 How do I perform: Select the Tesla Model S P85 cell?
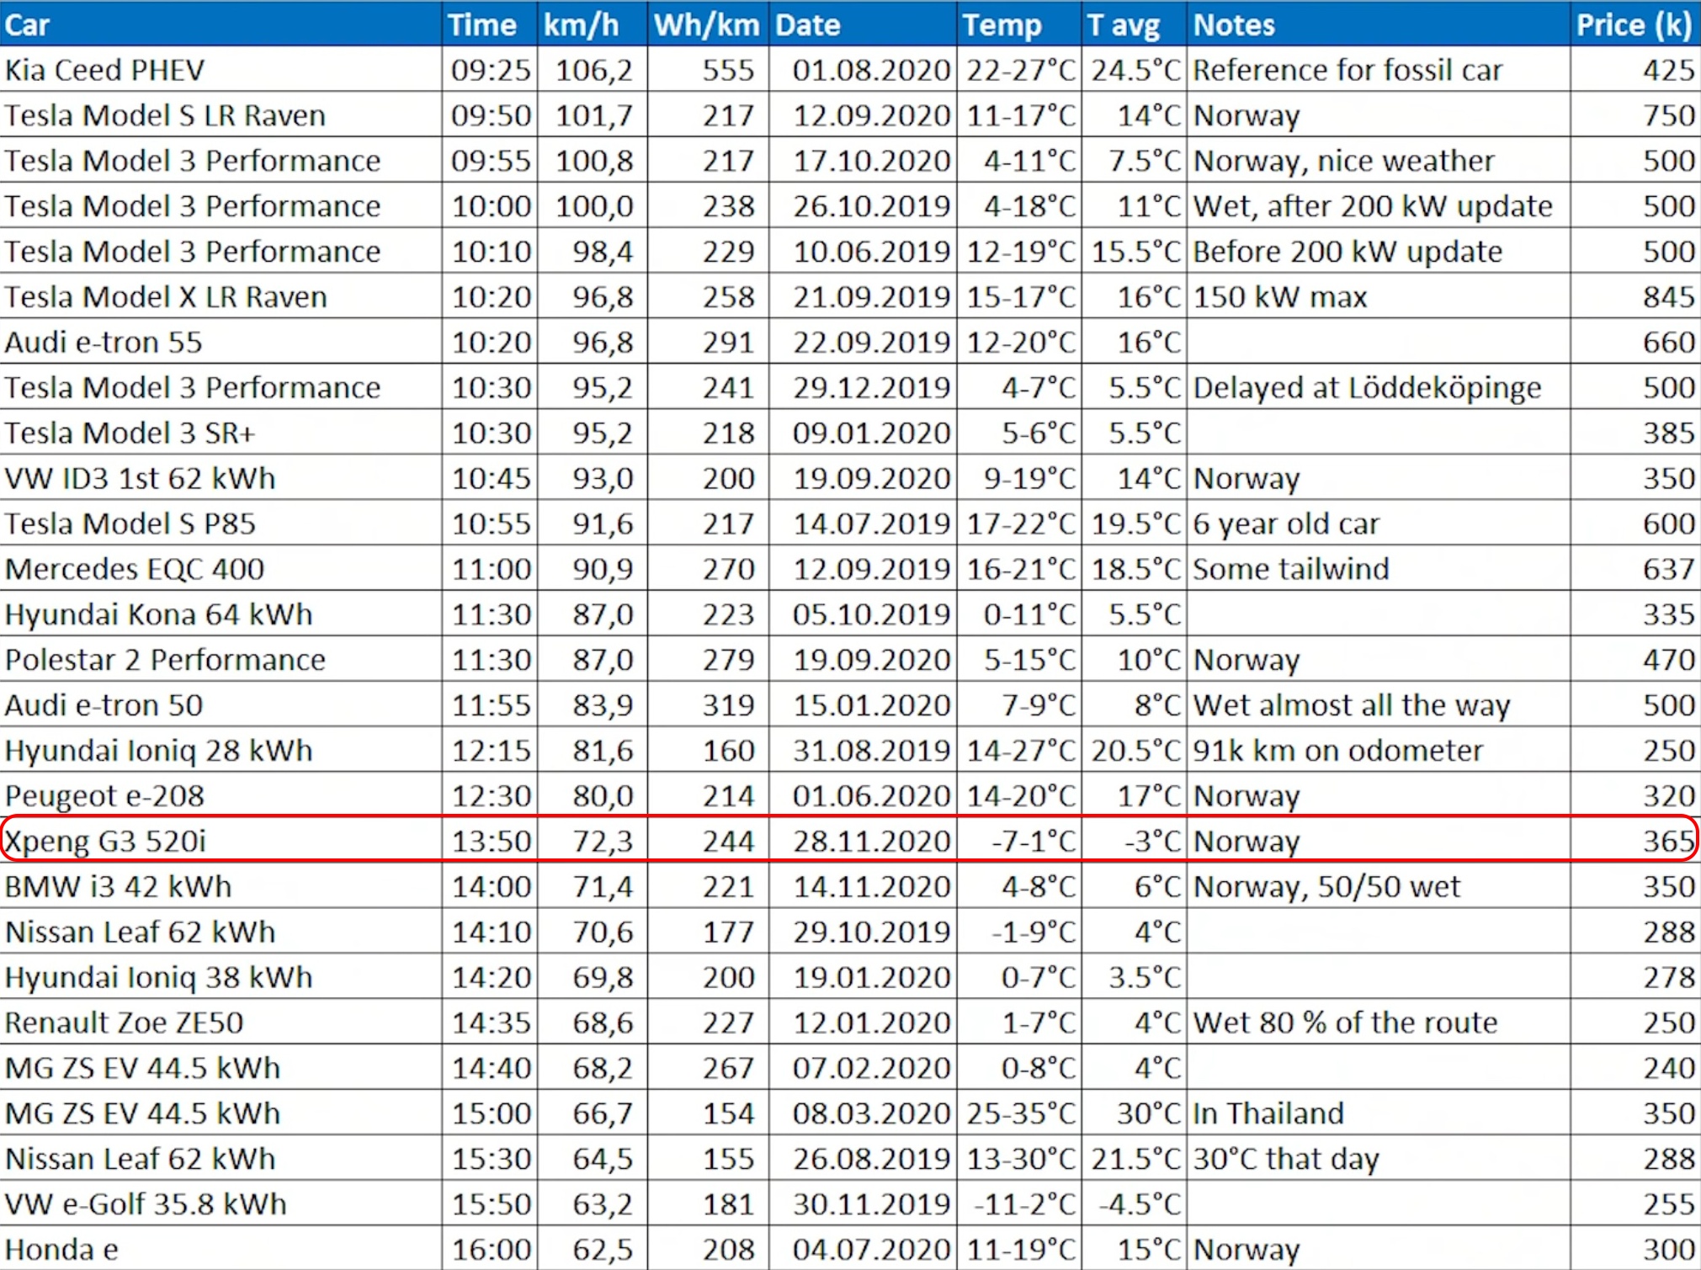(221, 523)
